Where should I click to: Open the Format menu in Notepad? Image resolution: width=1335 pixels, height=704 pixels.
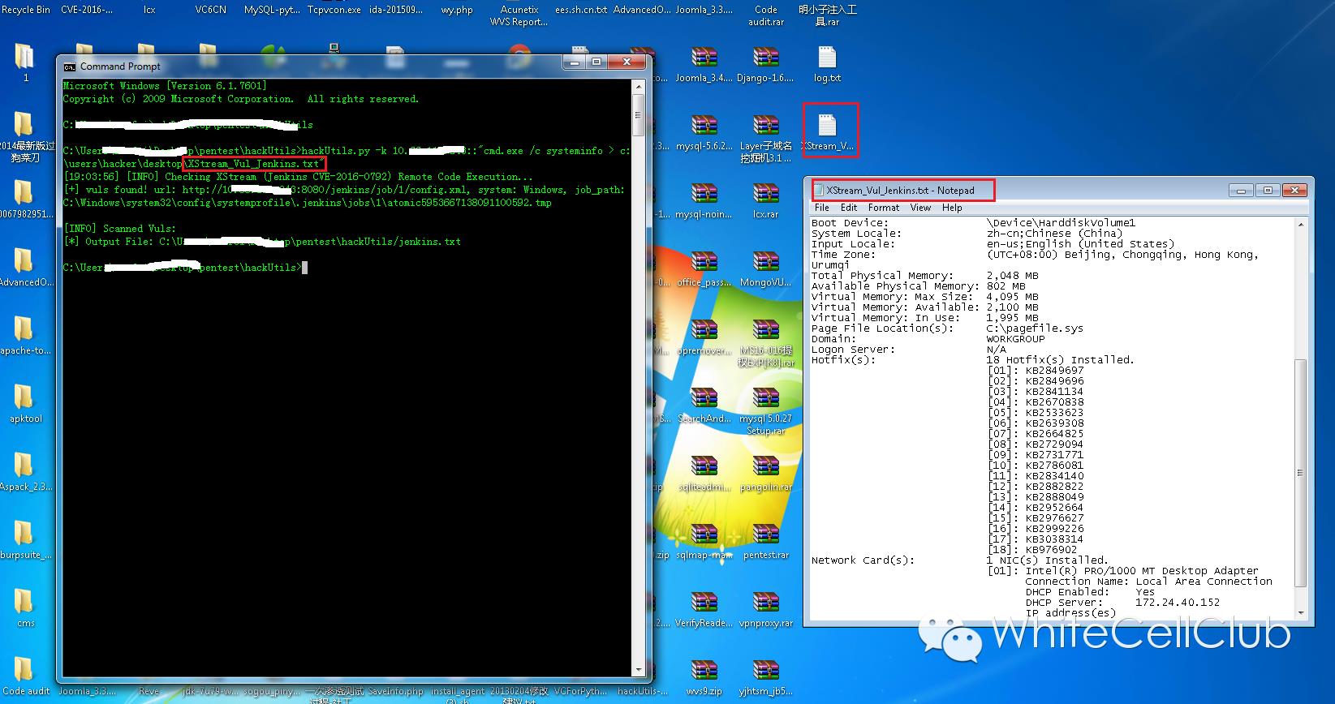coord(884,208)
